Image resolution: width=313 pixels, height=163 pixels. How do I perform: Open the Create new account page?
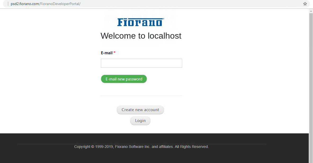coord(140,110)
